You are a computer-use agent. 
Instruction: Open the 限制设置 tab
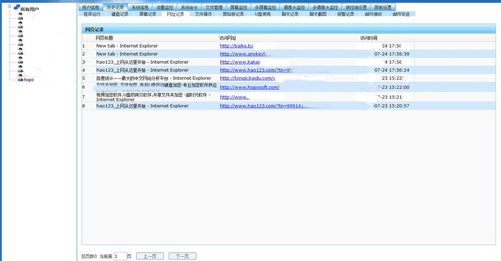383,7
